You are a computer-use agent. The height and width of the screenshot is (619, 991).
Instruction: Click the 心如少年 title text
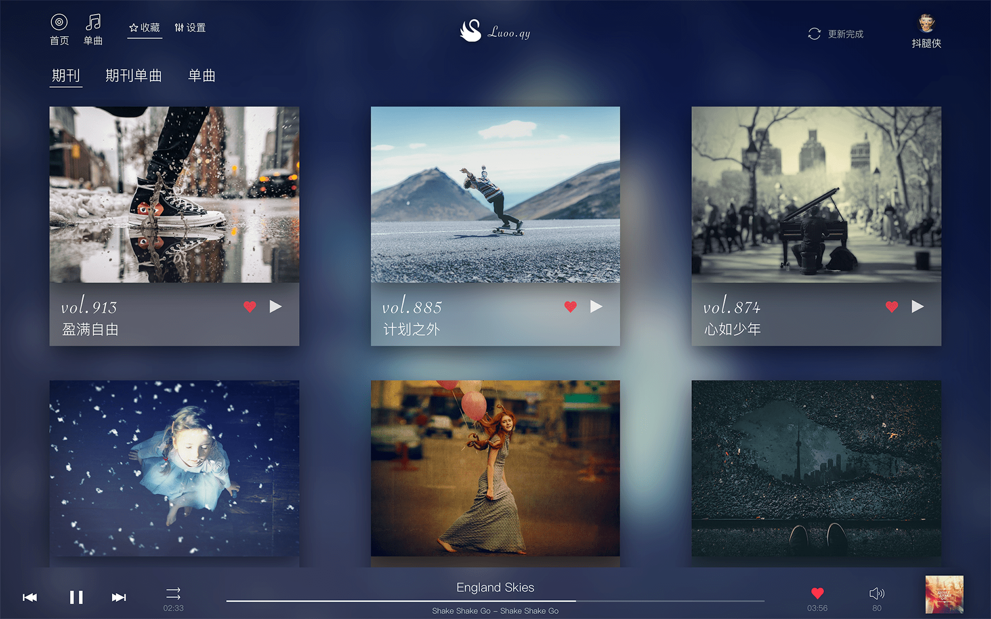[732, 329]
